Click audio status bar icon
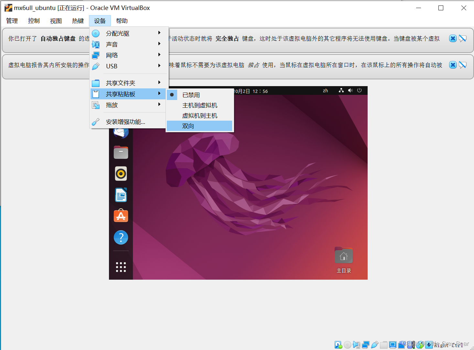 357,345
